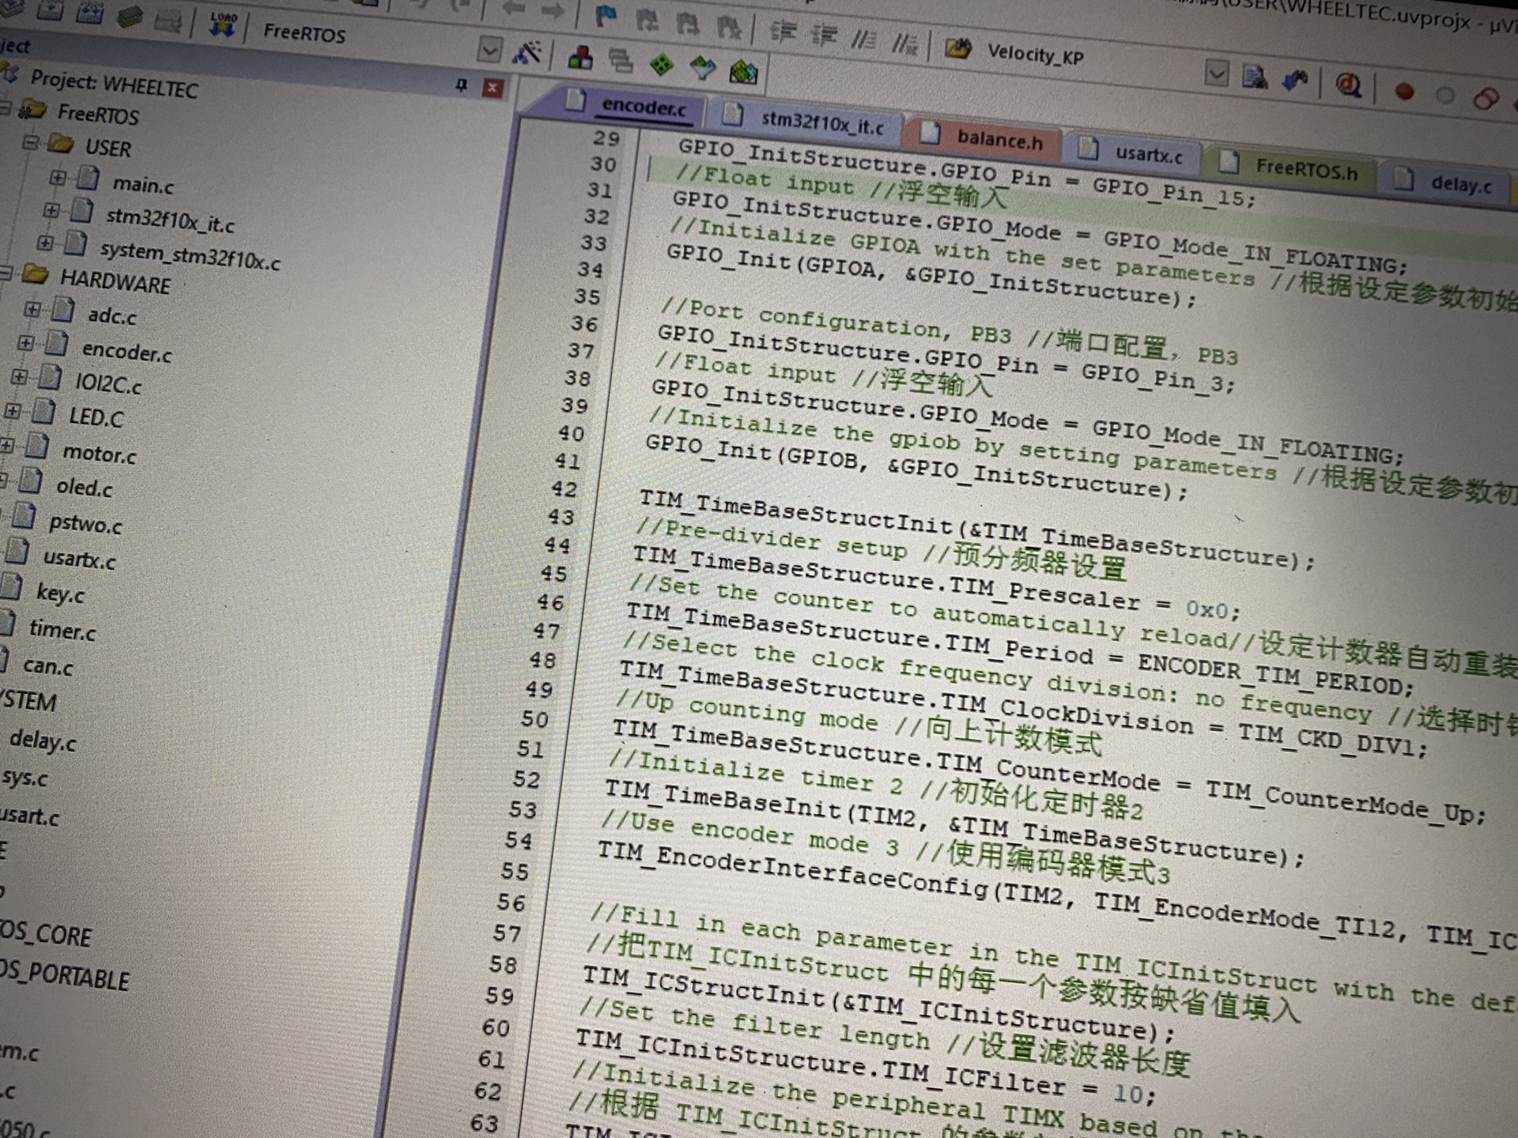The height and width of the screenshot is (1138, 1518).
Task: Open FreeRTOS target selection dropdown
Action: [489, 50]
